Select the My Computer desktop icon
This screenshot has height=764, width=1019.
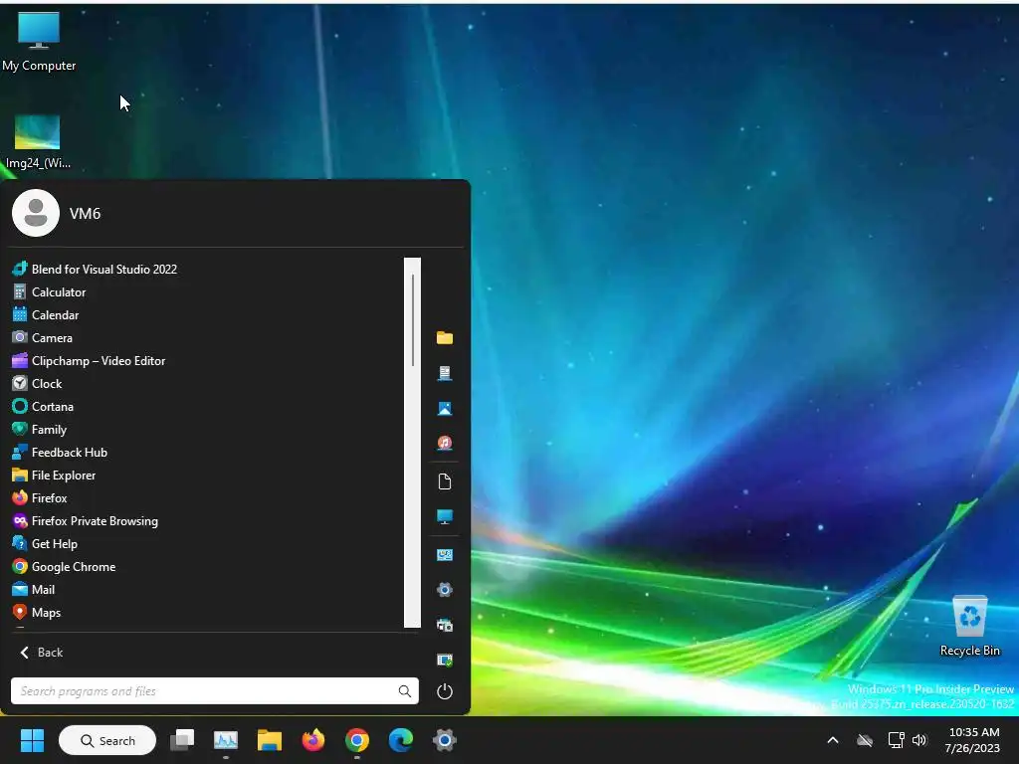pos(39,41)
